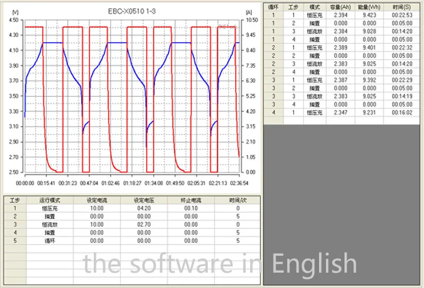Select the 00:47:04 time axis label
Image resolution: width=424 pixels, height=288 pixels.
coord(89,183)
